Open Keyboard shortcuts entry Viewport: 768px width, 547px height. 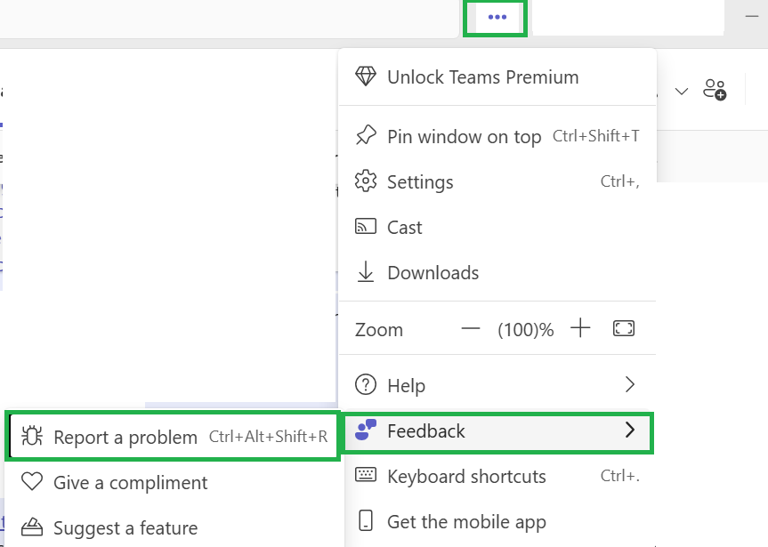(497, 477)
